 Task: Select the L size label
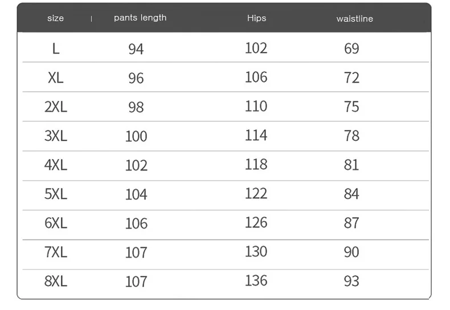55,48
